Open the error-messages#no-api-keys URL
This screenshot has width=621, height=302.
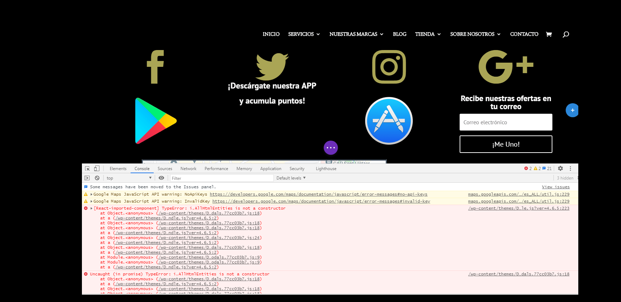(x=319, y=194)
